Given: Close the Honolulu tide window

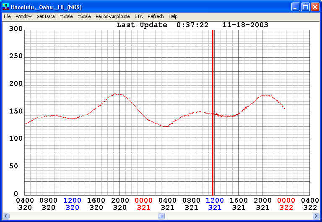Looking at the screenshot, I should click(x=315, y=7).
